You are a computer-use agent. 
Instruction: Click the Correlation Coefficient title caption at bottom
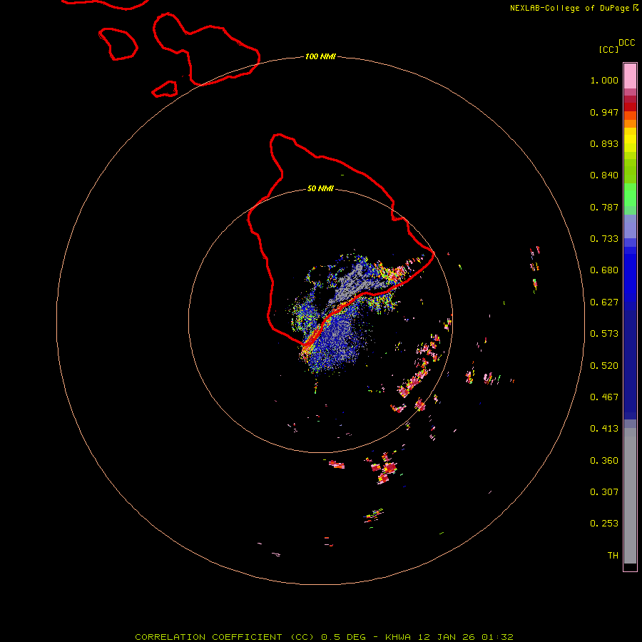tap(325, 637)
